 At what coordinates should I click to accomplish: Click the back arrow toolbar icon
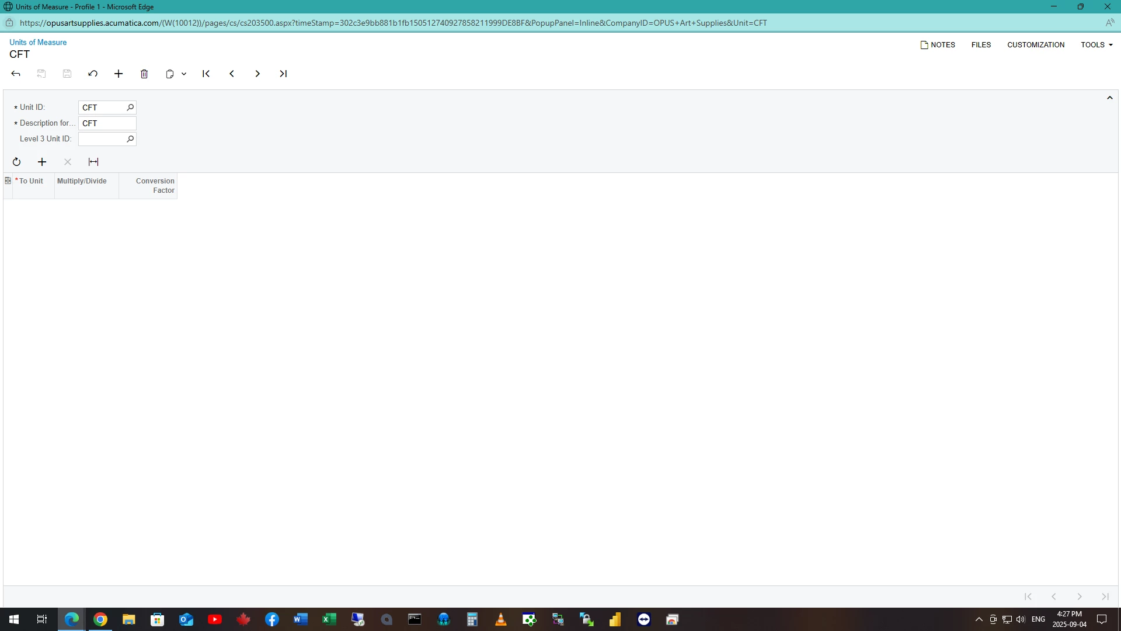coord(16,74)
